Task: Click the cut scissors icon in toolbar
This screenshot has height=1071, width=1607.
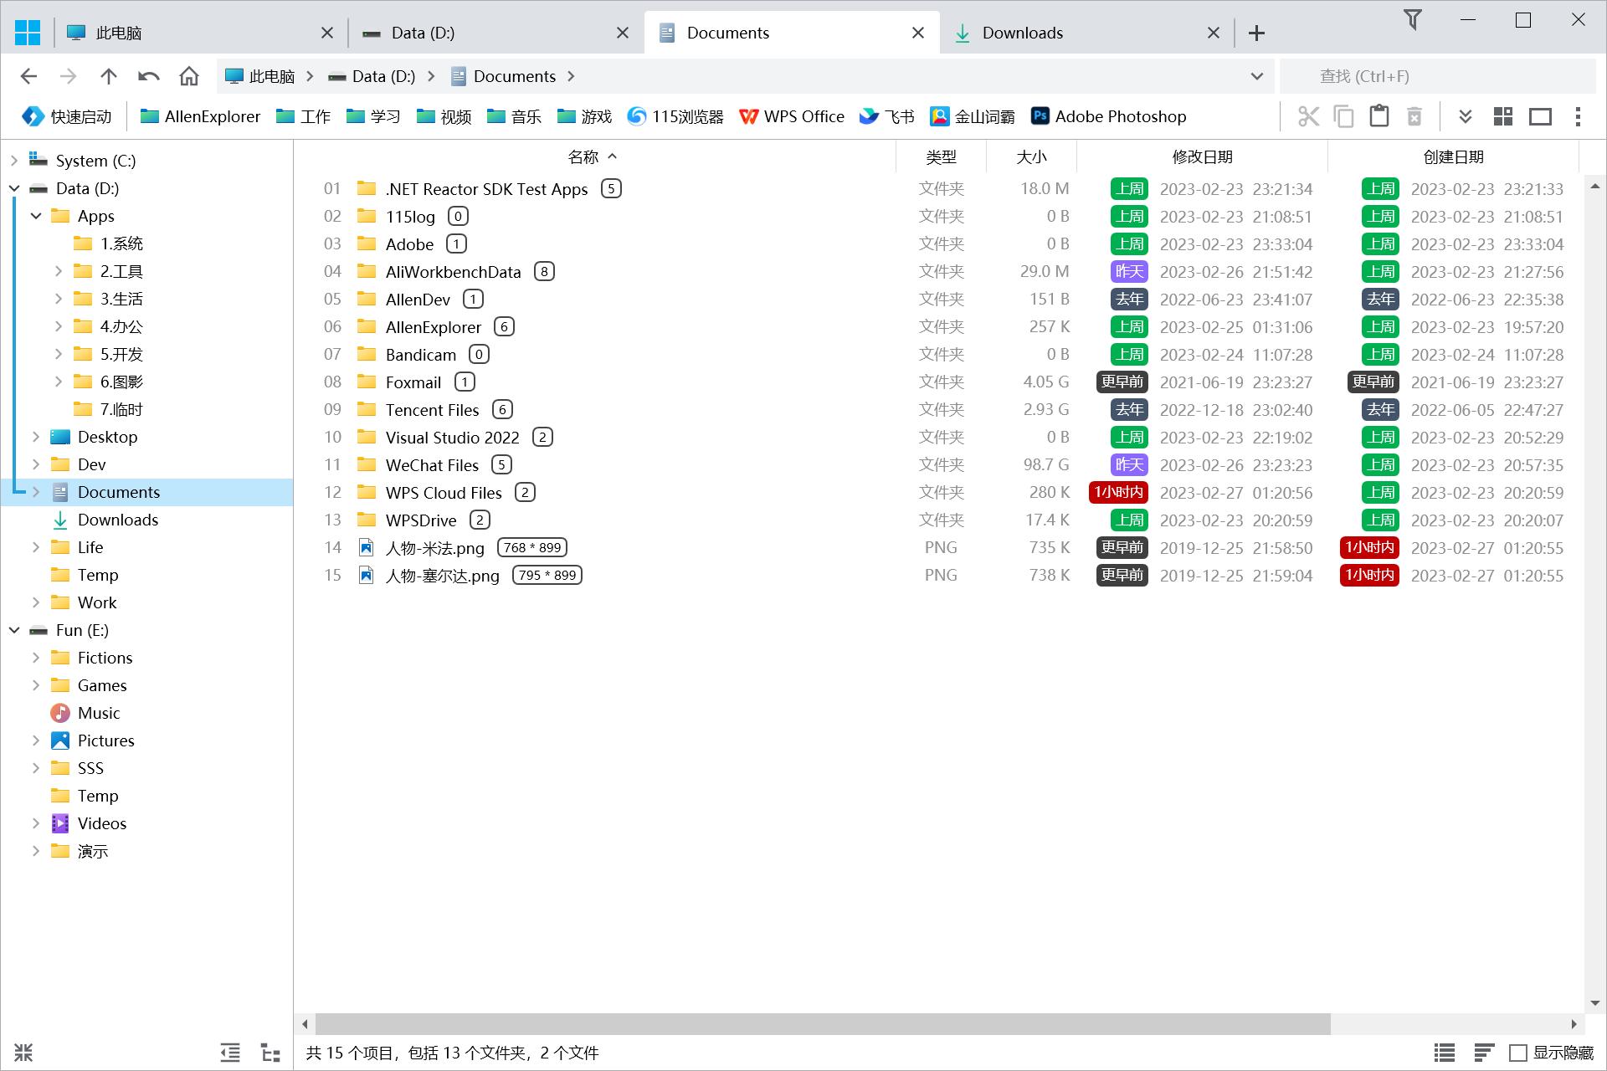Action: click(x=1308, y=116)
